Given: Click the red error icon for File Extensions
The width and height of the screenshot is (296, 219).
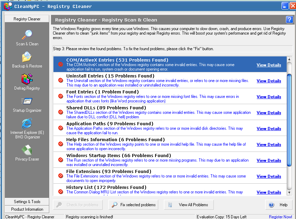Looking at the screenshot, I should [61, 176].
